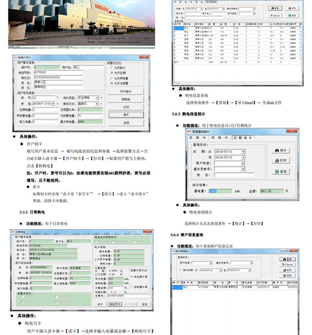Click 金额 field showing 661.25
The height and width of the screenshot is (335, 312).
tap(272, 191)
